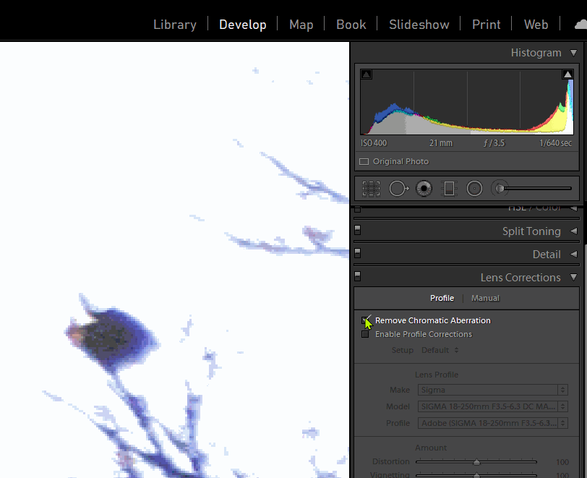Open the Radial Filter tool
Viewport: 587px width, 478px height.
coord(474,188)
